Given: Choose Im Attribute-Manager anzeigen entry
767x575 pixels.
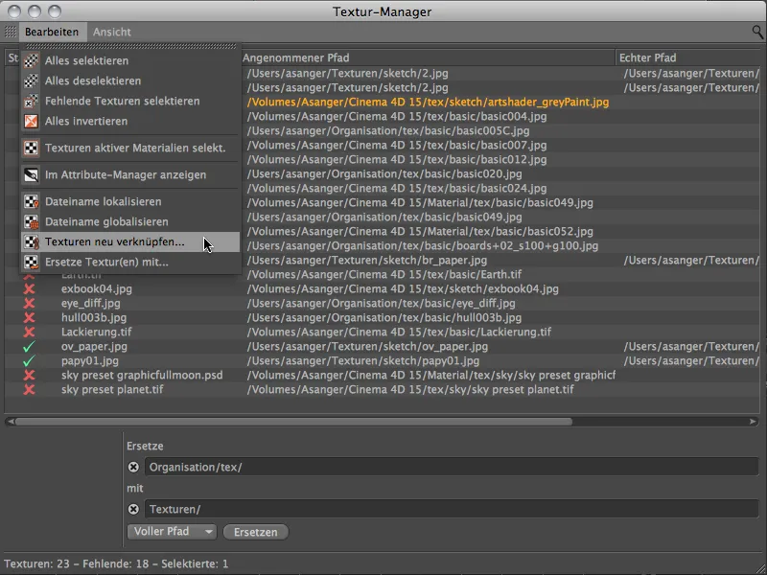Looking at the screenshot, I should (x=130, y=174).
